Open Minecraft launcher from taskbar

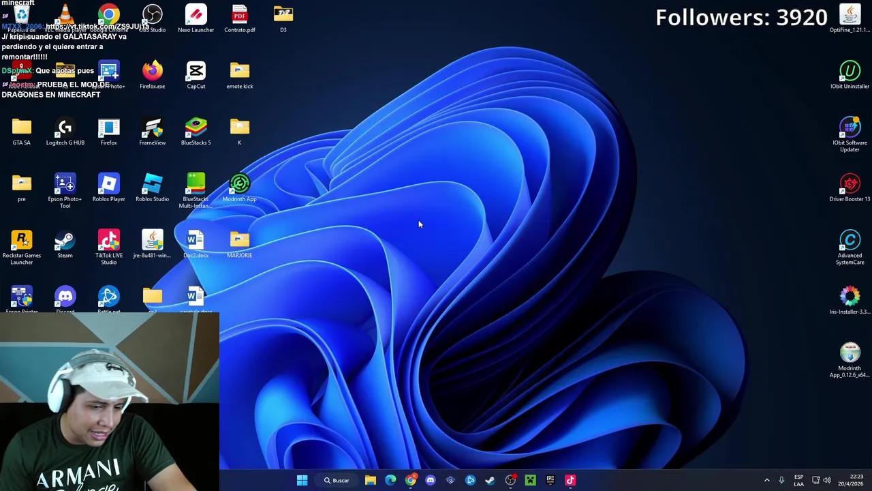tap(530, 480)
